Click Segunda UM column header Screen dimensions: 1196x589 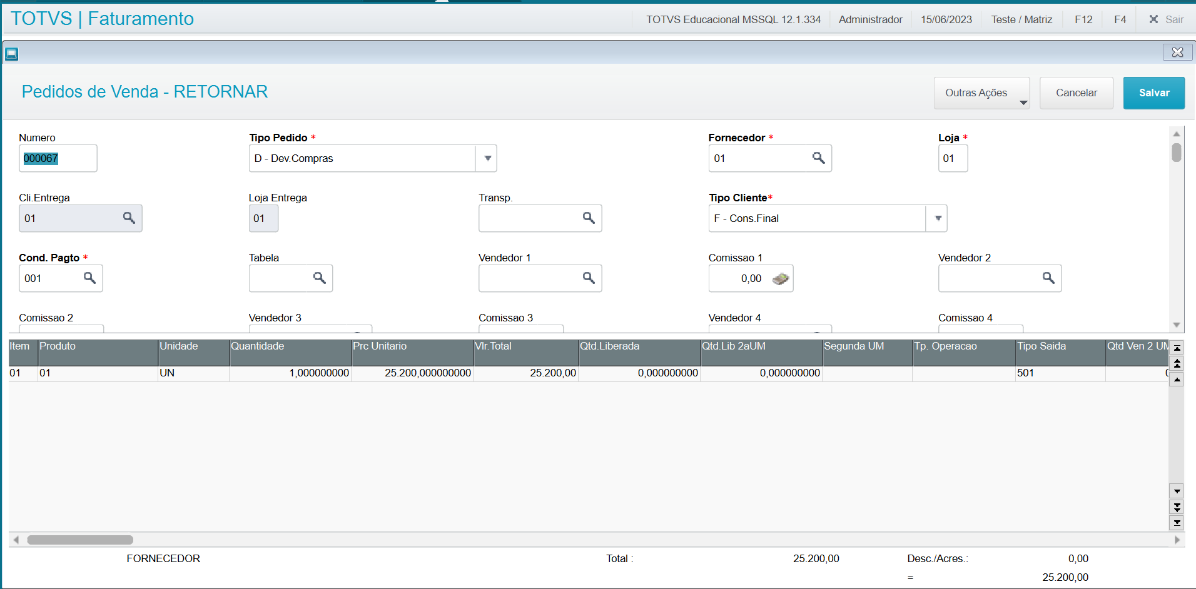click(x=868, y=353)
